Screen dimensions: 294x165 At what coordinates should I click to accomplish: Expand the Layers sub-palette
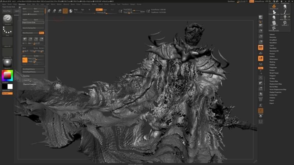coord(272,45)
